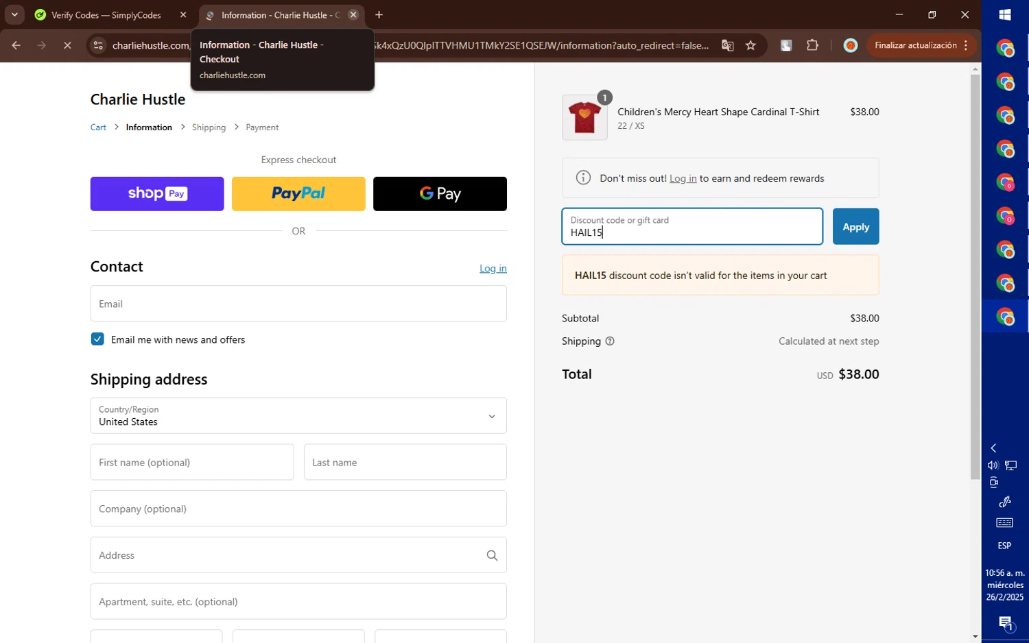Select the Information - Charlie Hustle tab
Viewport: 1029px width, 643px height.
click(x=280, y=15)
